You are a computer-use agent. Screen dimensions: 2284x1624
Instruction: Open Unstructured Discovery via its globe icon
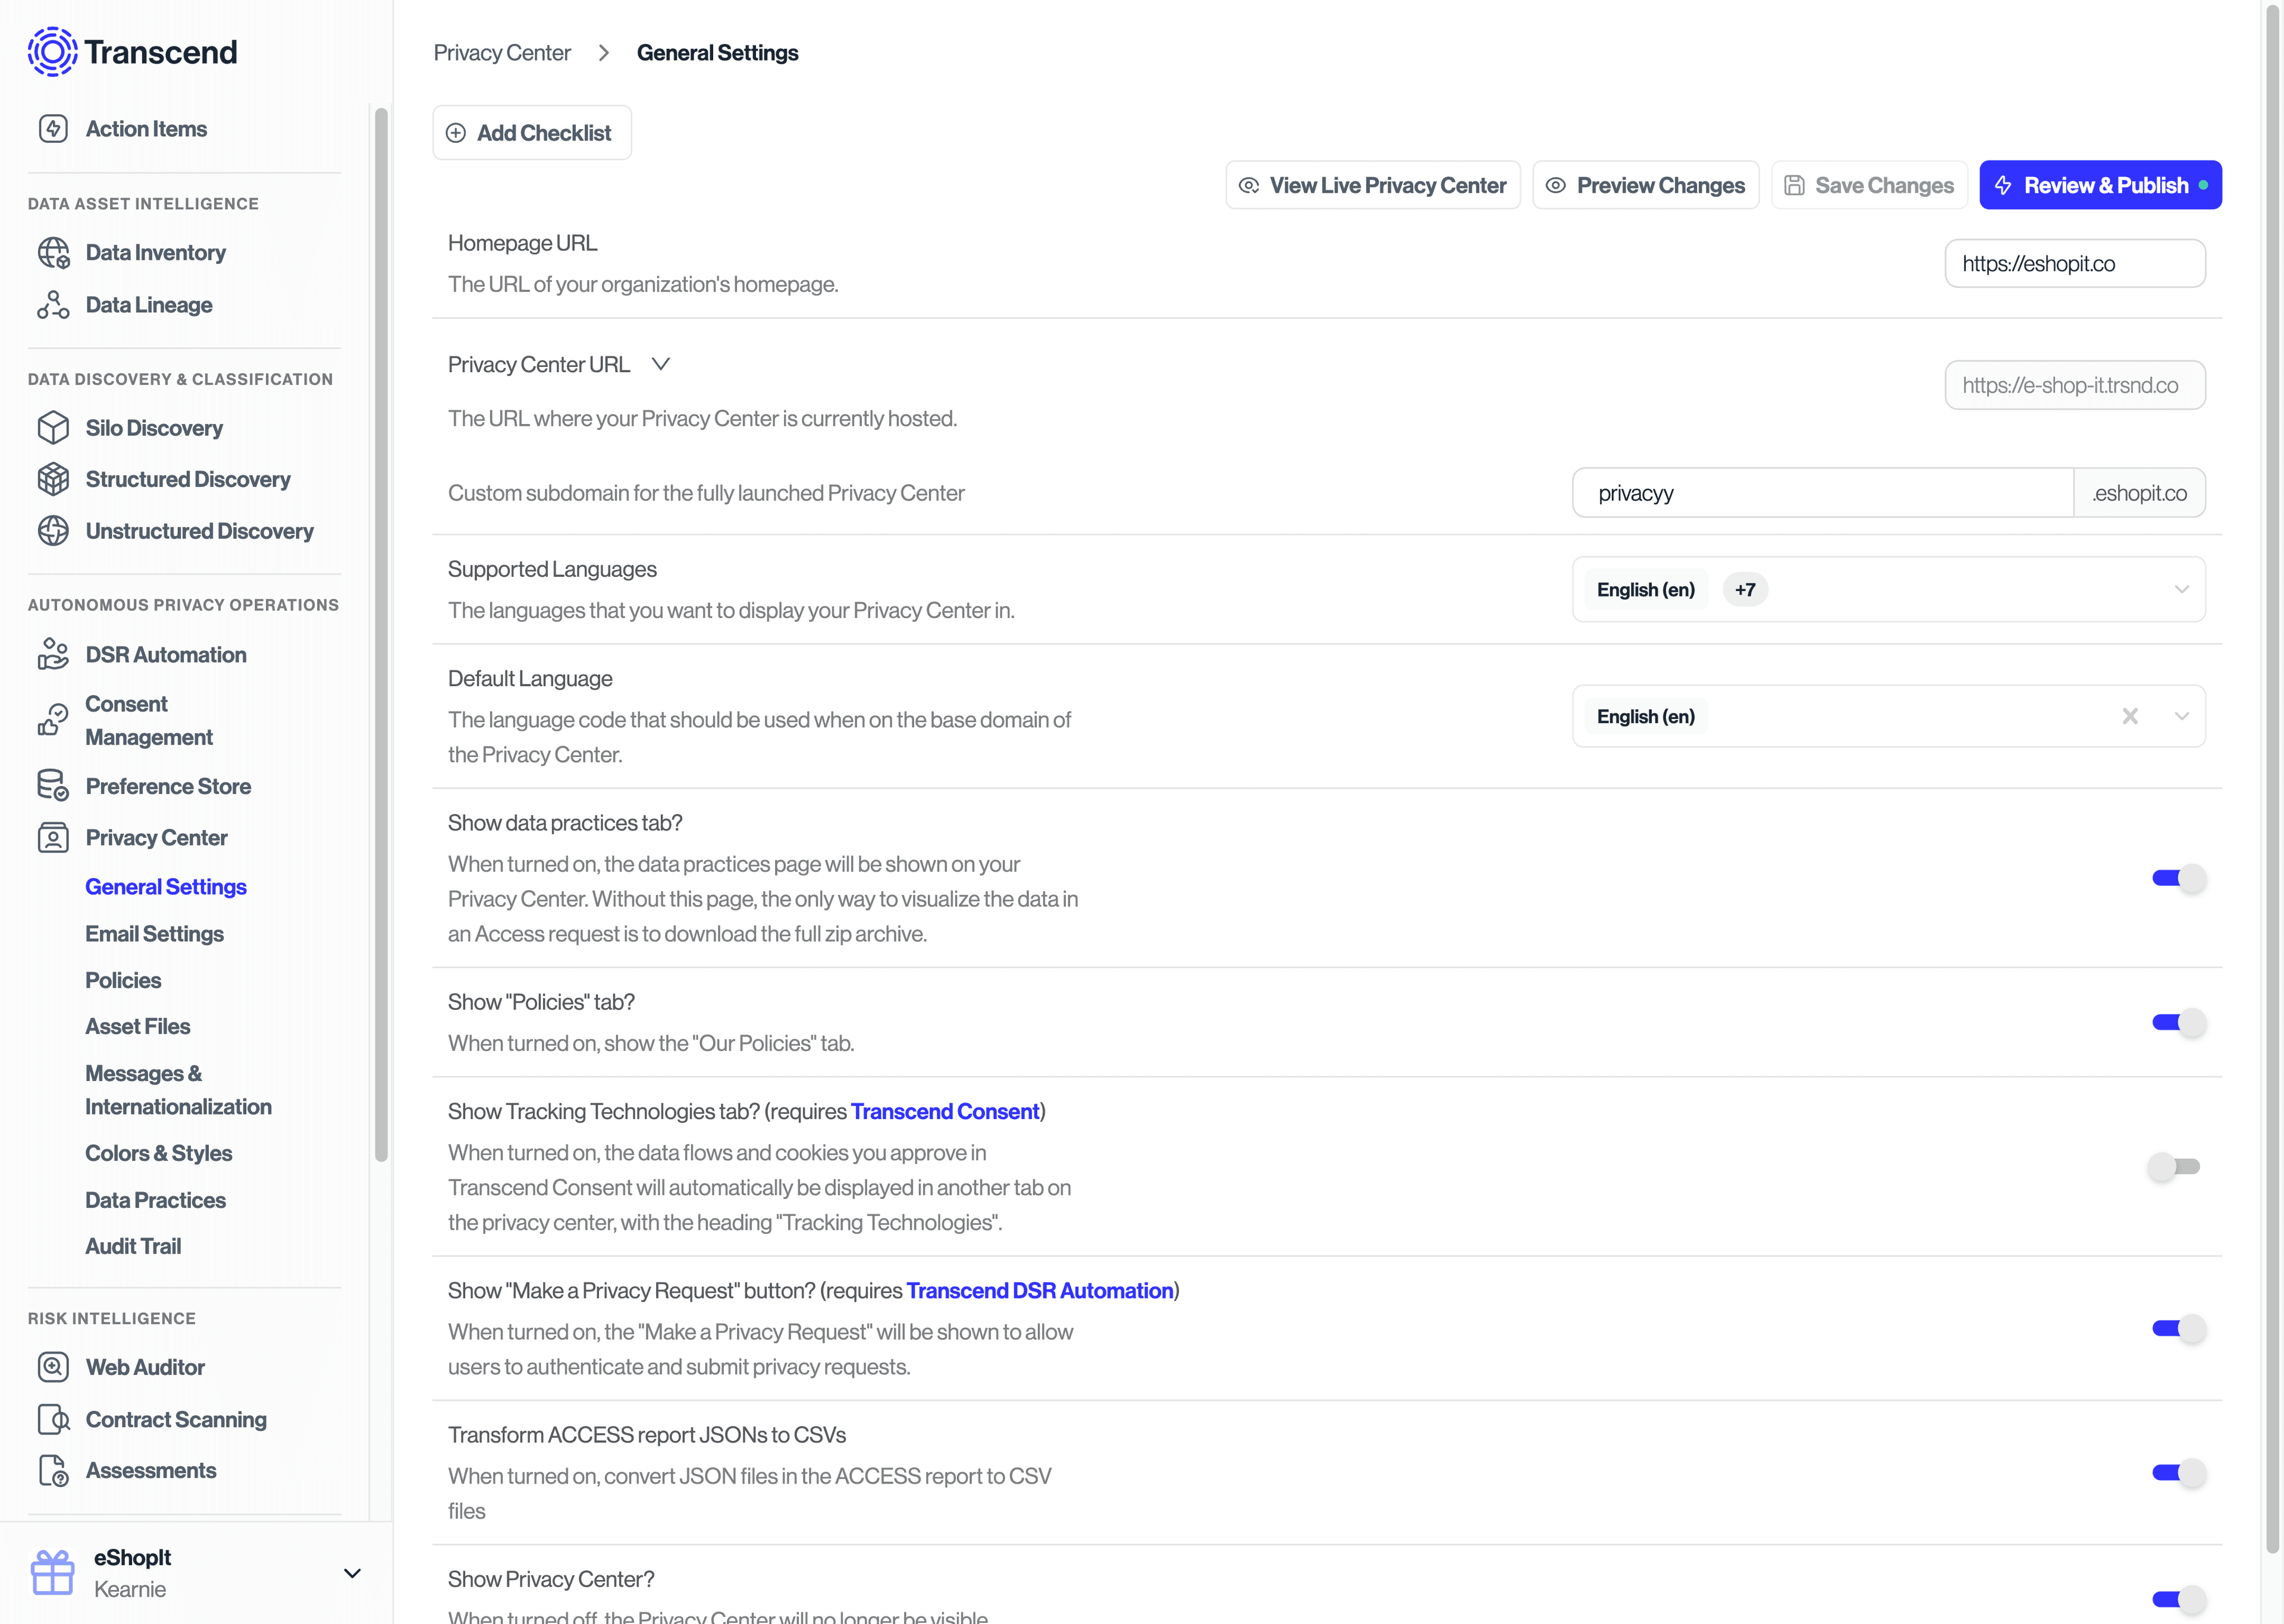pos(53,531)
